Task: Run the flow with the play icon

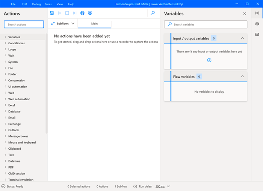Action: click(x=59, y=13)
